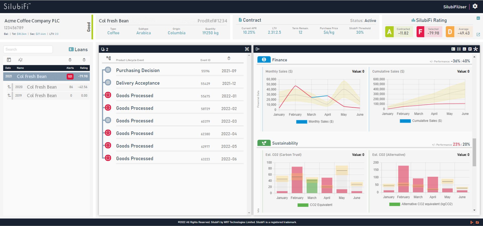Image resolution: width=483 pixels, height=226 pixels.
Task: Sort loans alphabetically with AZ icon
Action: pos(20,60)
